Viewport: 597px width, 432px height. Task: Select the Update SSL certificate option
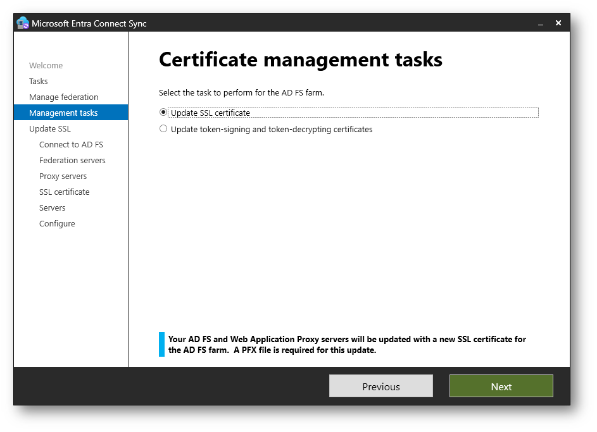(163, 113)
